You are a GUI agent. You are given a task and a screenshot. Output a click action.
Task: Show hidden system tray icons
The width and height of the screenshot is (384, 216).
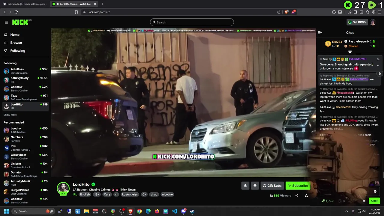pyautogui.click(x=346, y=211)
